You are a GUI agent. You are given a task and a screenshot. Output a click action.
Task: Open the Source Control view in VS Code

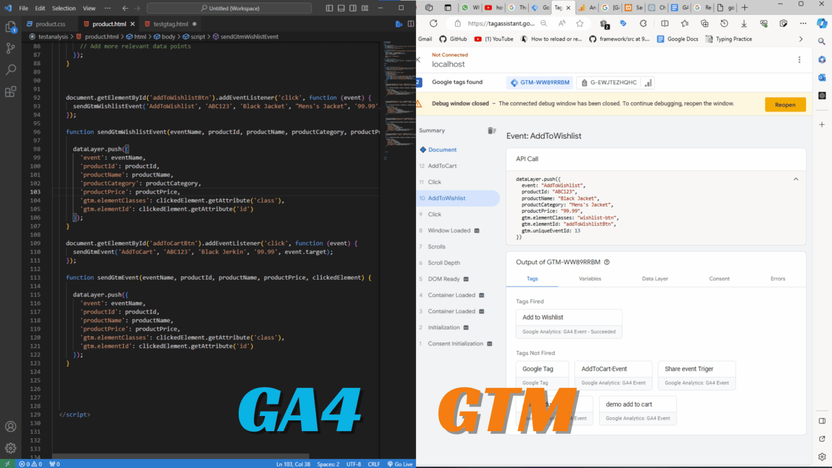pyautogui.click(x=11, y=48)
